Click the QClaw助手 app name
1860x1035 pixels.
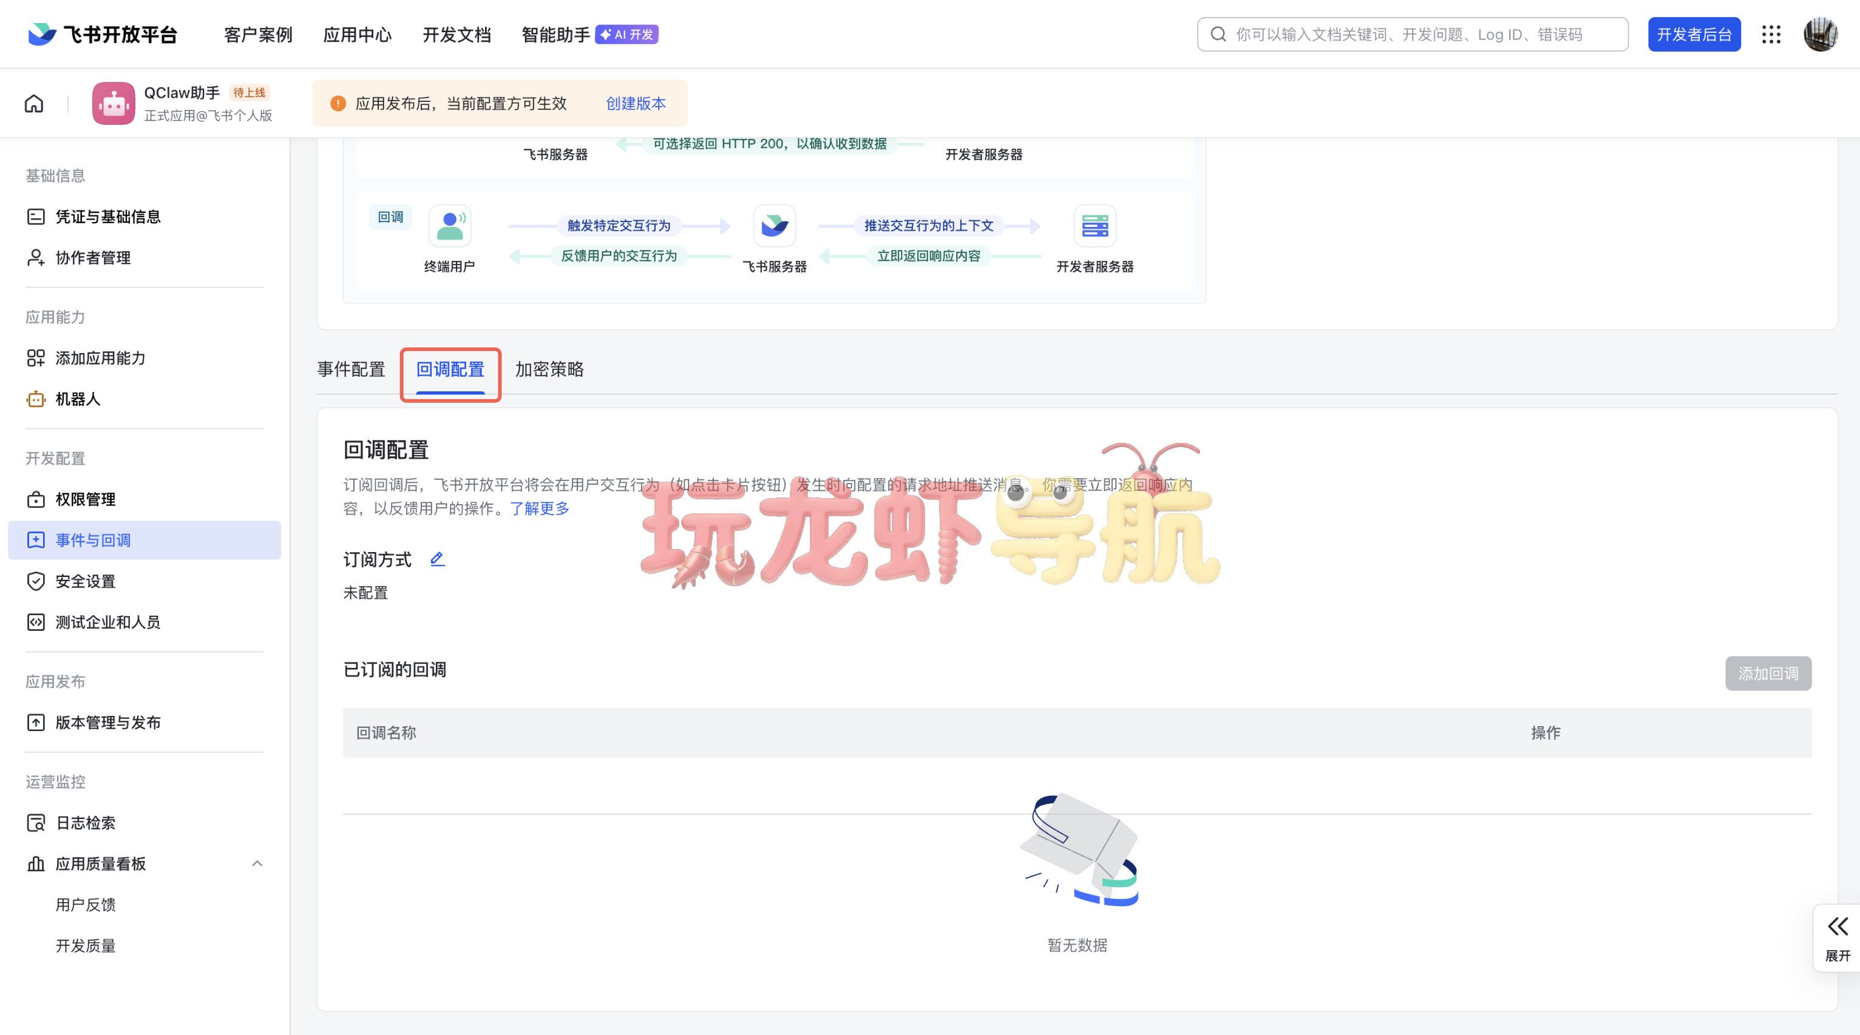tap(182, 92)
